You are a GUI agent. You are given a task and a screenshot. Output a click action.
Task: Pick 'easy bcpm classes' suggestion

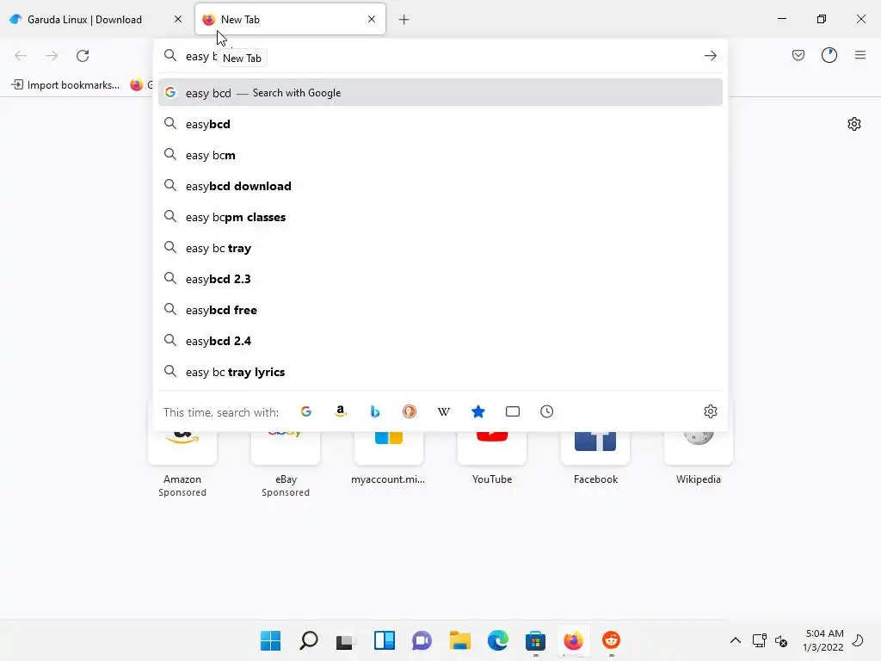pyautogui.click(x=440, y=217)
